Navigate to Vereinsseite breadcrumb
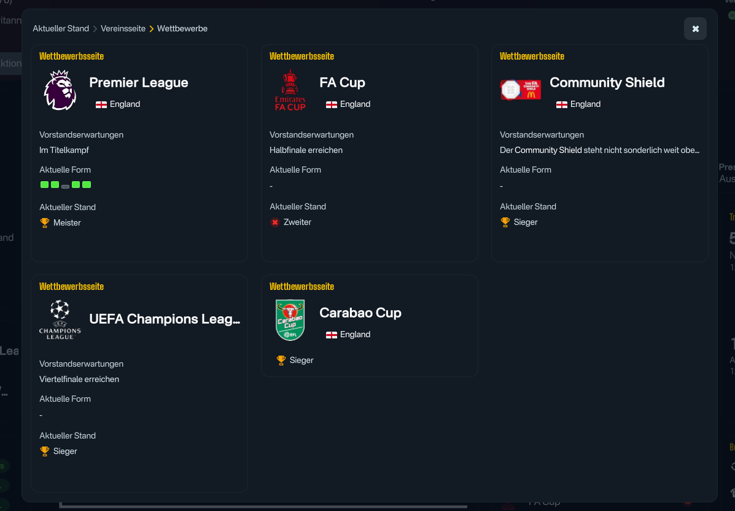This screenshot has width=735, height=511. (x=123, y=29)
